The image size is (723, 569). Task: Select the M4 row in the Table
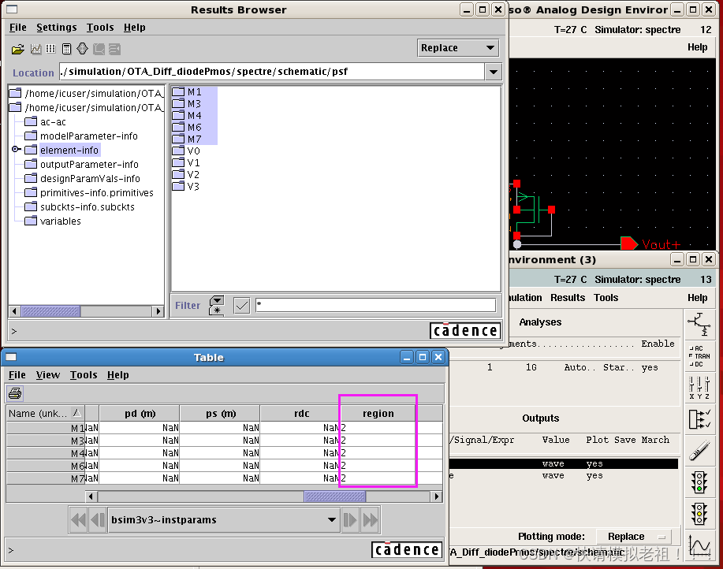click(x=225, y=453)
